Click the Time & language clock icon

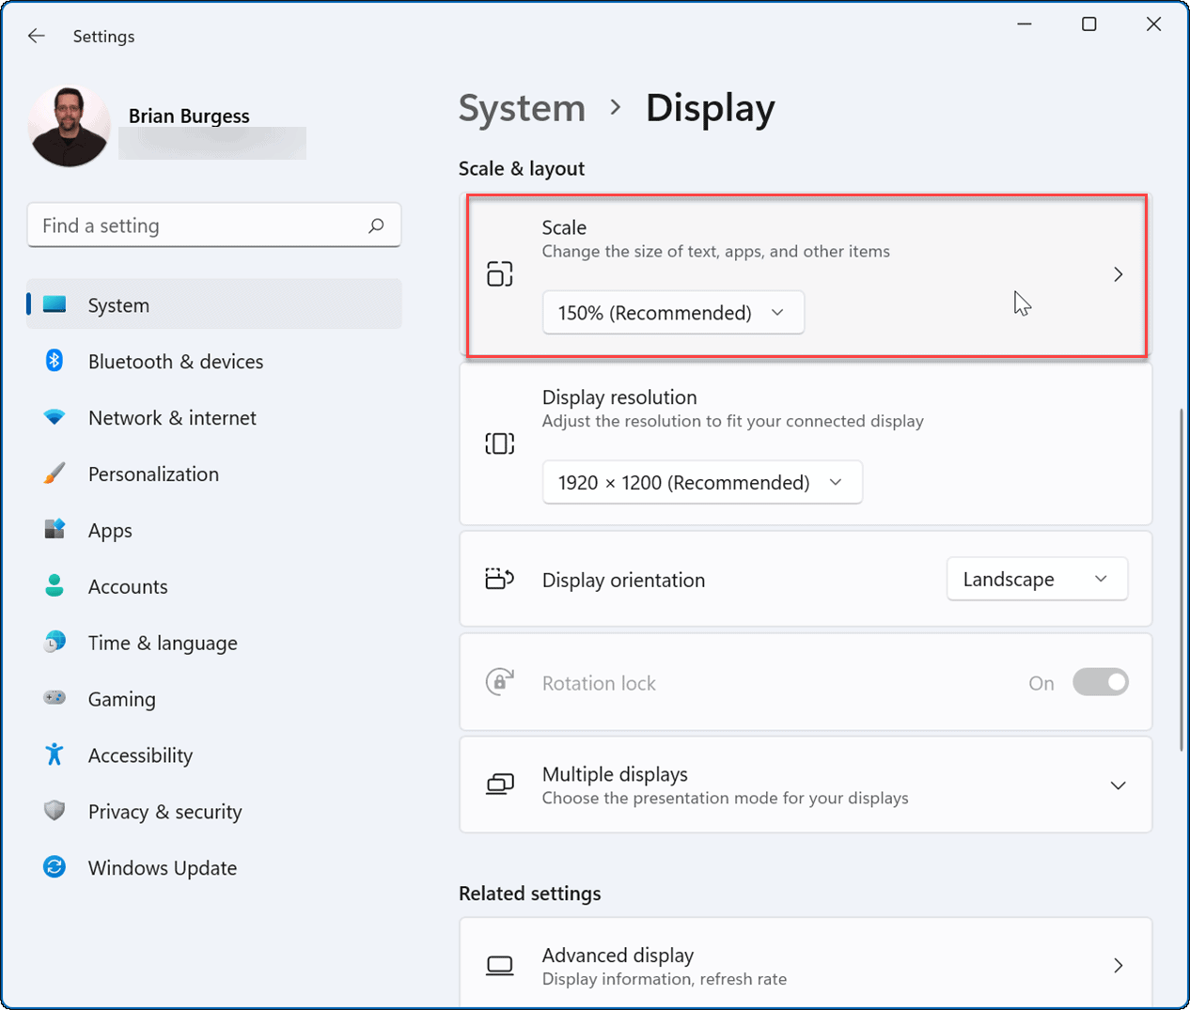pyautogui.click(x=54, y=643)
